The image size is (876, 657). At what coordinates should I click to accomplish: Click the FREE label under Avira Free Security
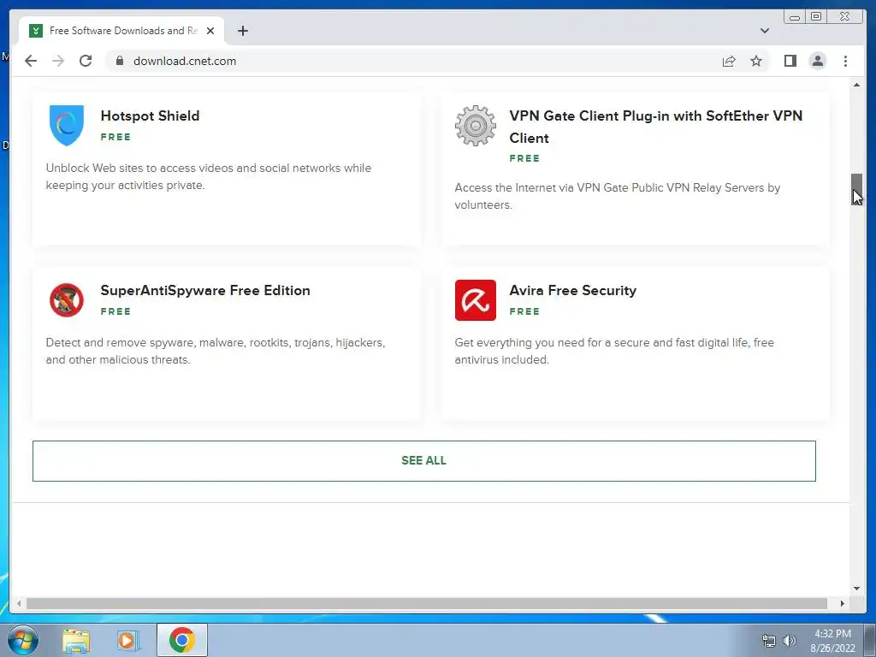[524, 311]
